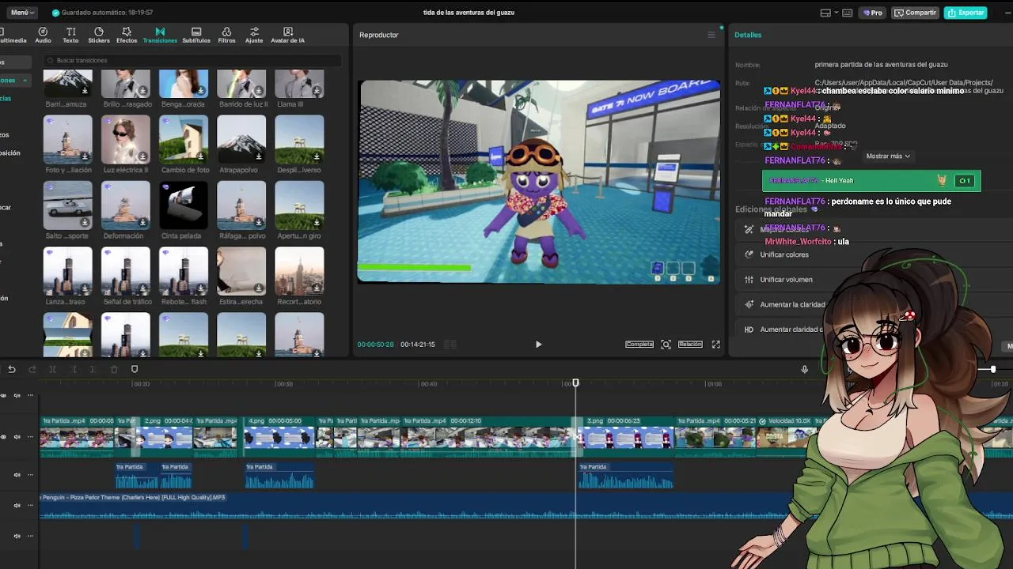Image resolution: width=1013 pixels, height=569 pixels.
Task: Click the Buscar transiciones search field
Action: pyautogui.click(x=192, y=60)
